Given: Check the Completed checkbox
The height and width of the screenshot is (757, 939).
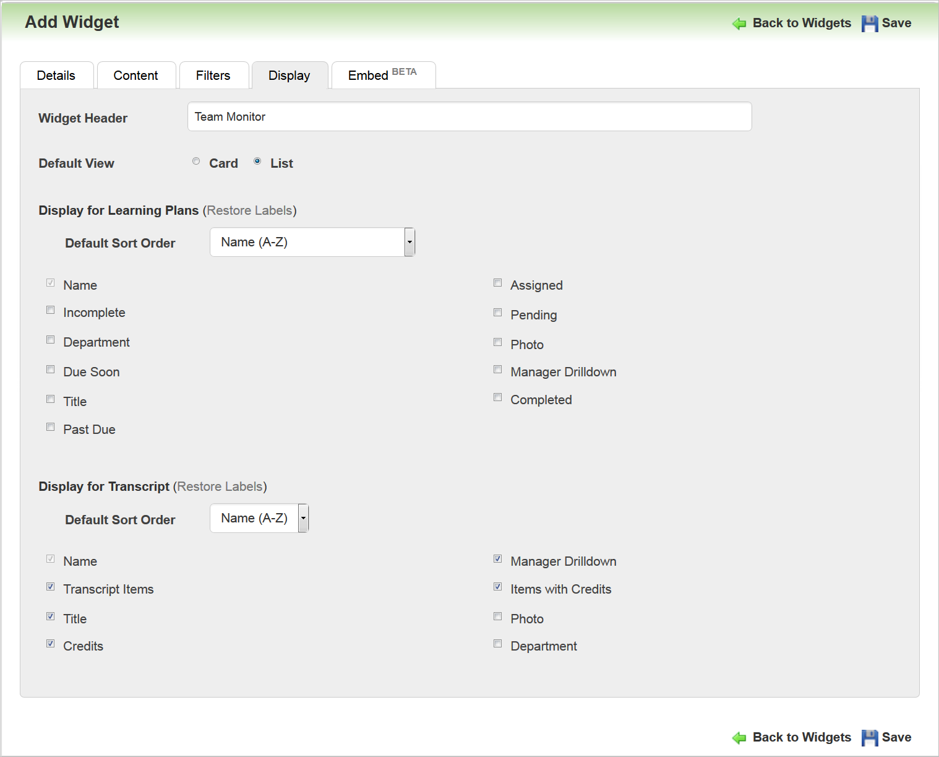Looking at the screenshot, I should (x=498, y=397).
